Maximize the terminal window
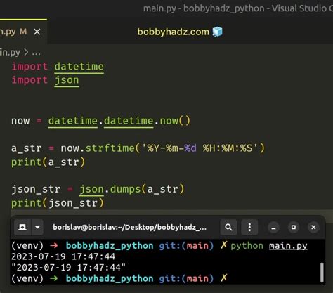This screenshot has width=333, height=293. coord(294,228)
